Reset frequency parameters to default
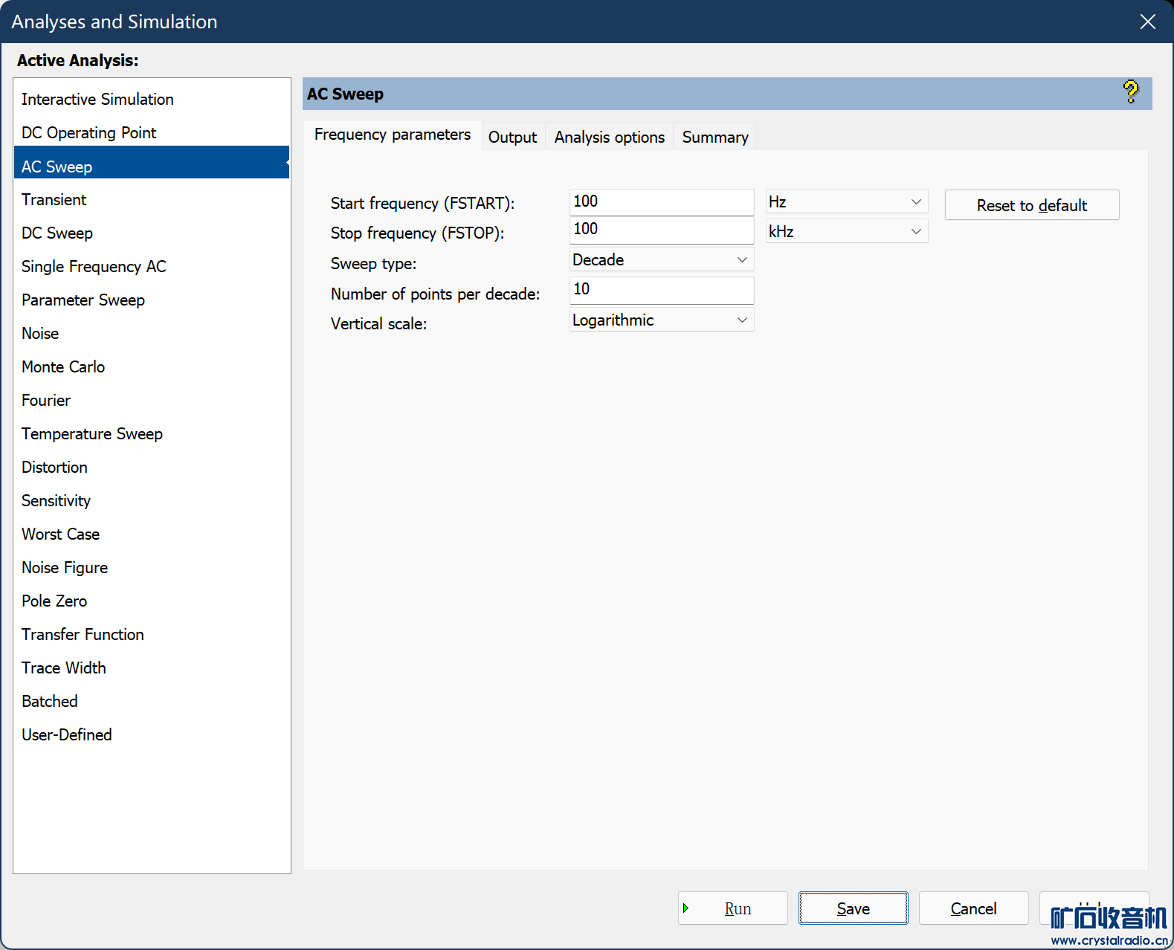 [1031, 205]
